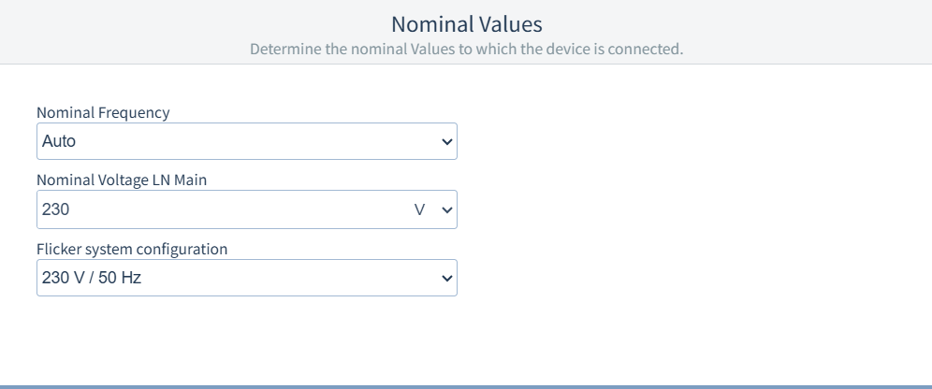Viewport: 932px width, 389px height.
Task: Click the 'Flicker system configuration' label
Action: click(x=132, y=249)
